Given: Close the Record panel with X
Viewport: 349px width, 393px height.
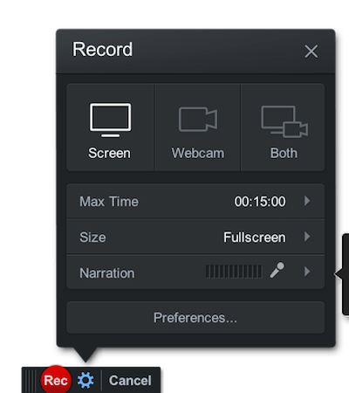Looking at the screenshot, I should [x=311, y=52].
